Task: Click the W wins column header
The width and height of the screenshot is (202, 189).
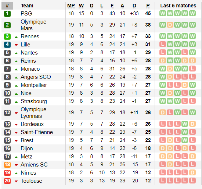Action: coord(81,6)
